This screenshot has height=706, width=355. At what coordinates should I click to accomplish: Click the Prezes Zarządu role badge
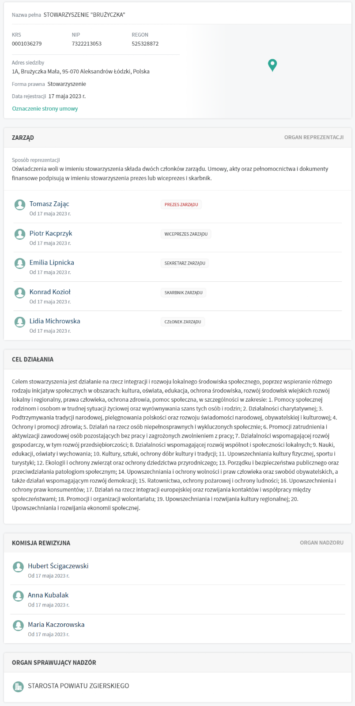181,205
